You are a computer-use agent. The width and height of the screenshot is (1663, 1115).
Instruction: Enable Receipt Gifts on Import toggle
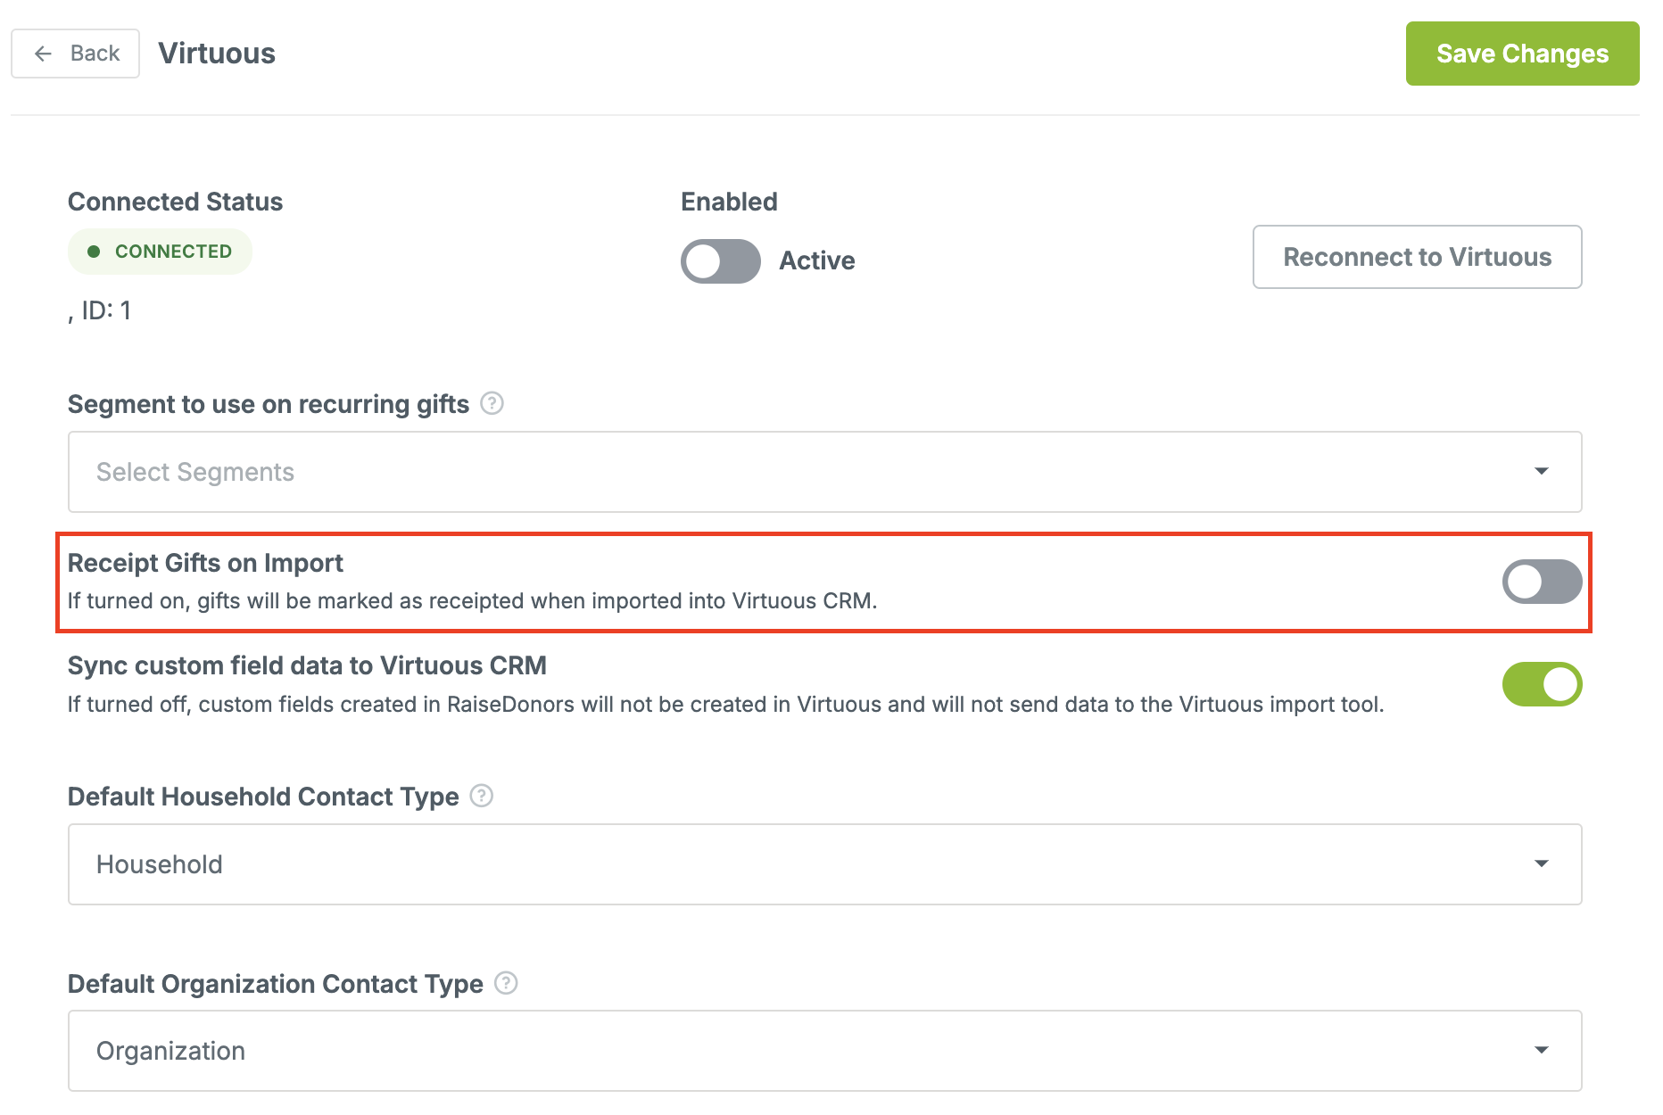1542,582
